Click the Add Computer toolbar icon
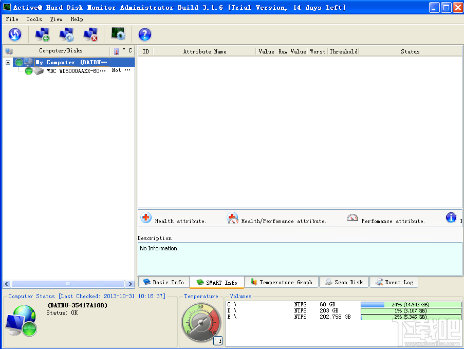Image resolution: width=464 pixels, height=349 pixels. [42, 35]
